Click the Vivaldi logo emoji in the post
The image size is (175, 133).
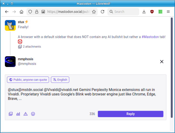(20, 41)
